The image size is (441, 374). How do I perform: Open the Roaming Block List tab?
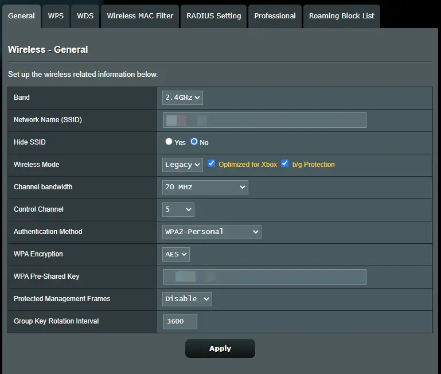pos(341,16)
